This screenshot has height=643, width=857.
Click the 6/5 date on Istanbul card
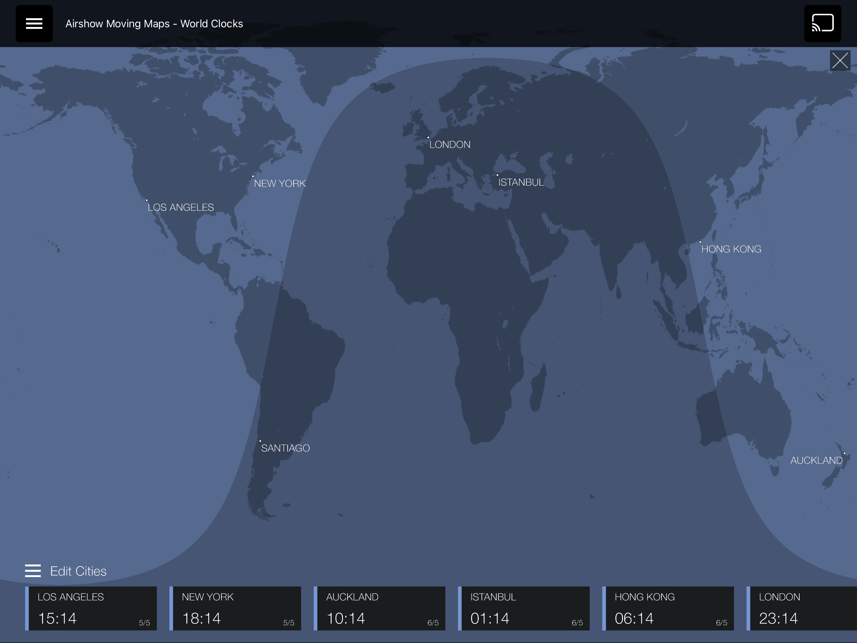(x=577, y=623)
